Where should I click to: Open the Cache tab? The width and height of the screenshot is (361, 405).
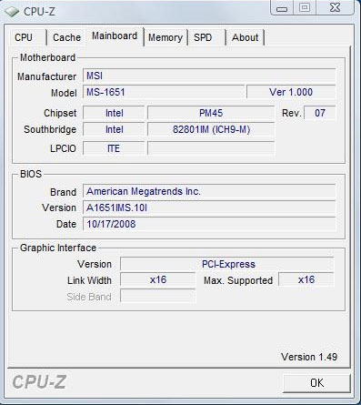pyautogui.click(x=66, y=37)
